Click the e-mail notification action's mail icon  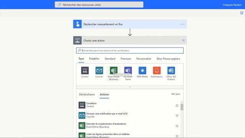(x=82, y=115)
